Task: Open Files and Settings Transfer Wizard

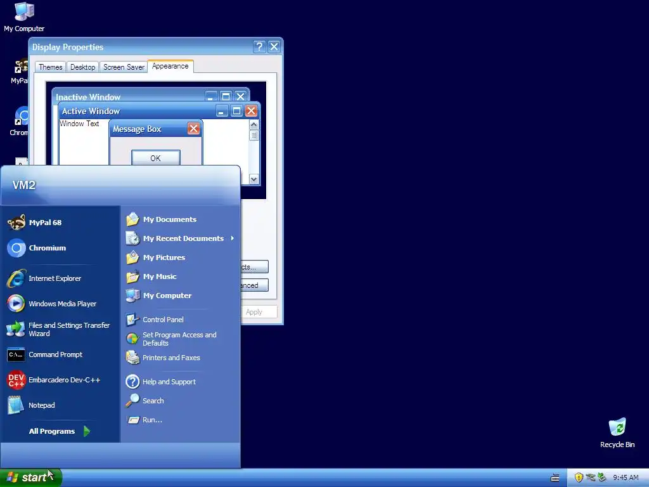Action: (60, 329)
